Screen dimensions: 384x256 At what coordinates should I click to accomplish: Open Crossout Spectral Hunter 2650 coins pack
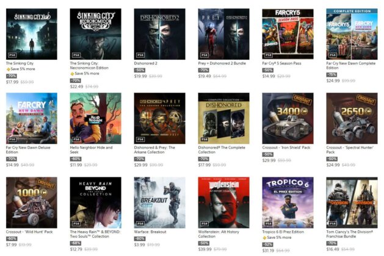click(352, 118)
